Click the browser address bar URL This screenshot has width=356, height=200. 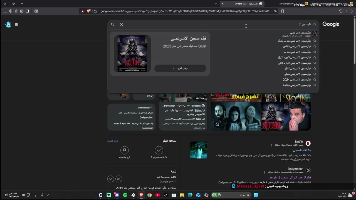click(x=186, y=11)
